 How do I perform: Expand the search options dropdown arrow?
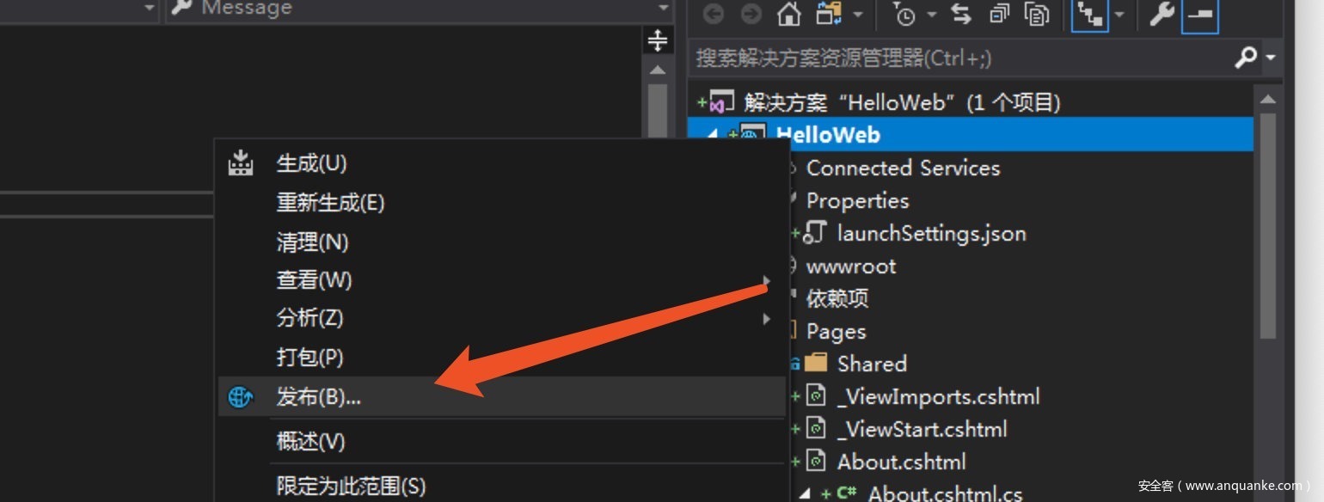(x=1271, y=58)
